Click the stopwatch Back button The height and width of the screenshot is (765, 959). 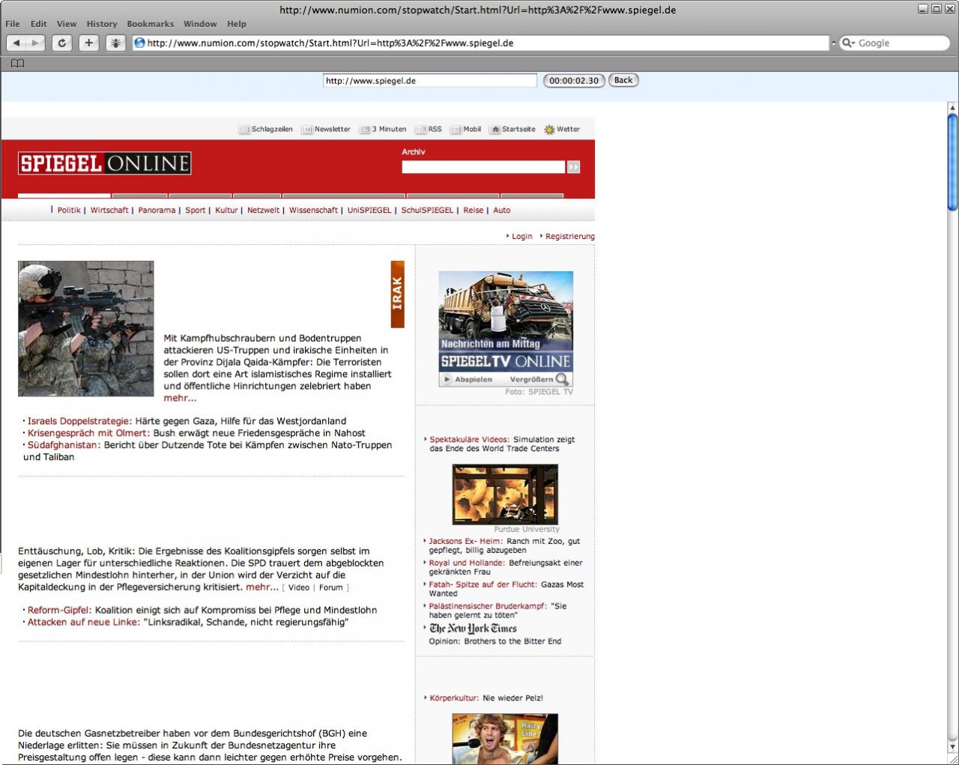coord(623,80)
